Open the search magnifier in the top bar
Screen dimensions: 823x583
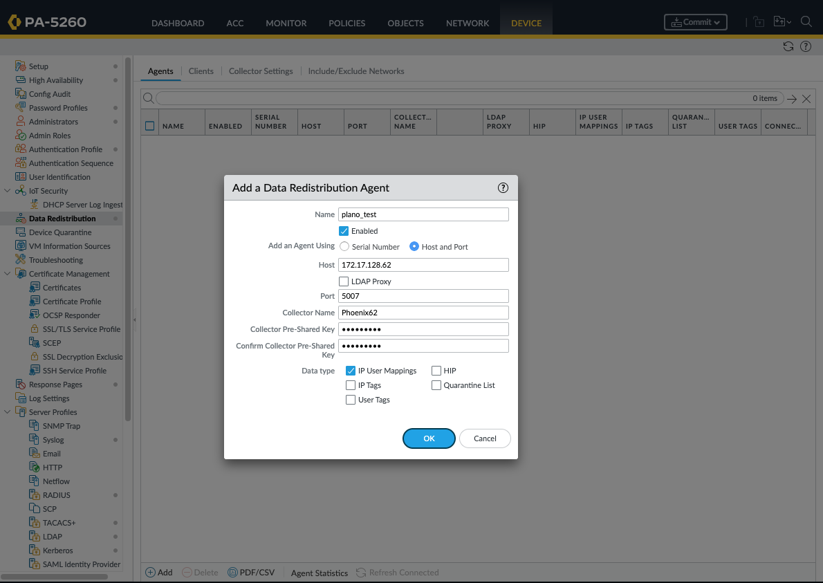click(806, 22)
